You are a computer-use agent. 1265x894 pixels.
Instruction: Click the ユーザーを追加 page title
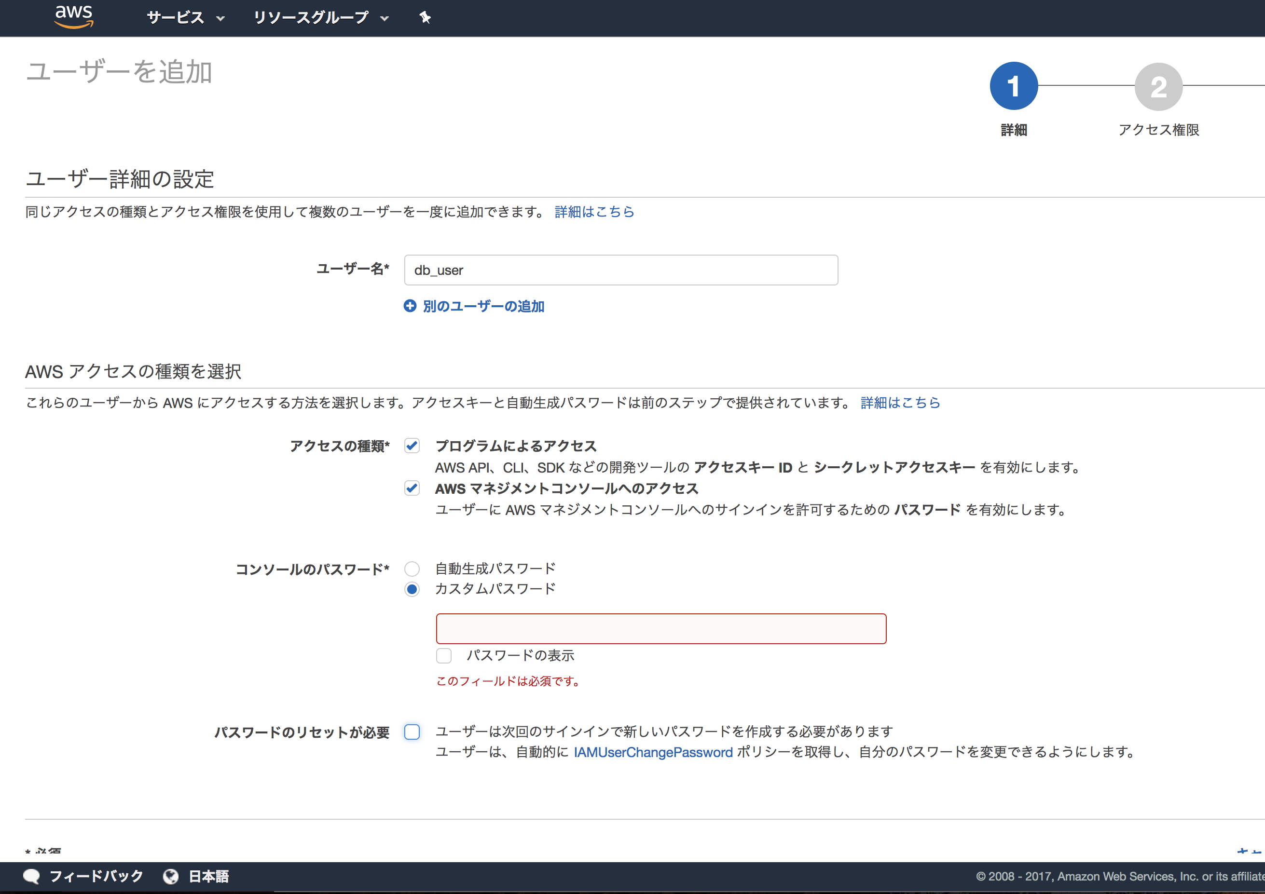119,72
